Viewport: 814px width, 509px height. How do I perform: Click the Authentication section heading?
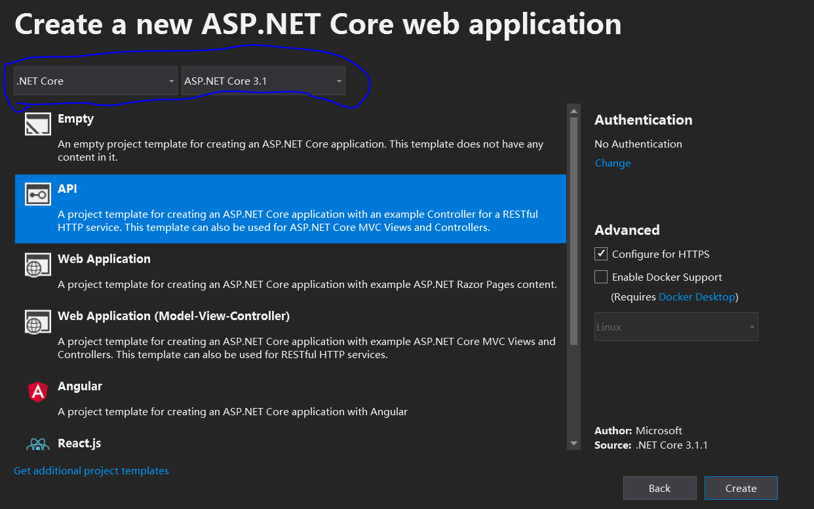tap(644, 120)
